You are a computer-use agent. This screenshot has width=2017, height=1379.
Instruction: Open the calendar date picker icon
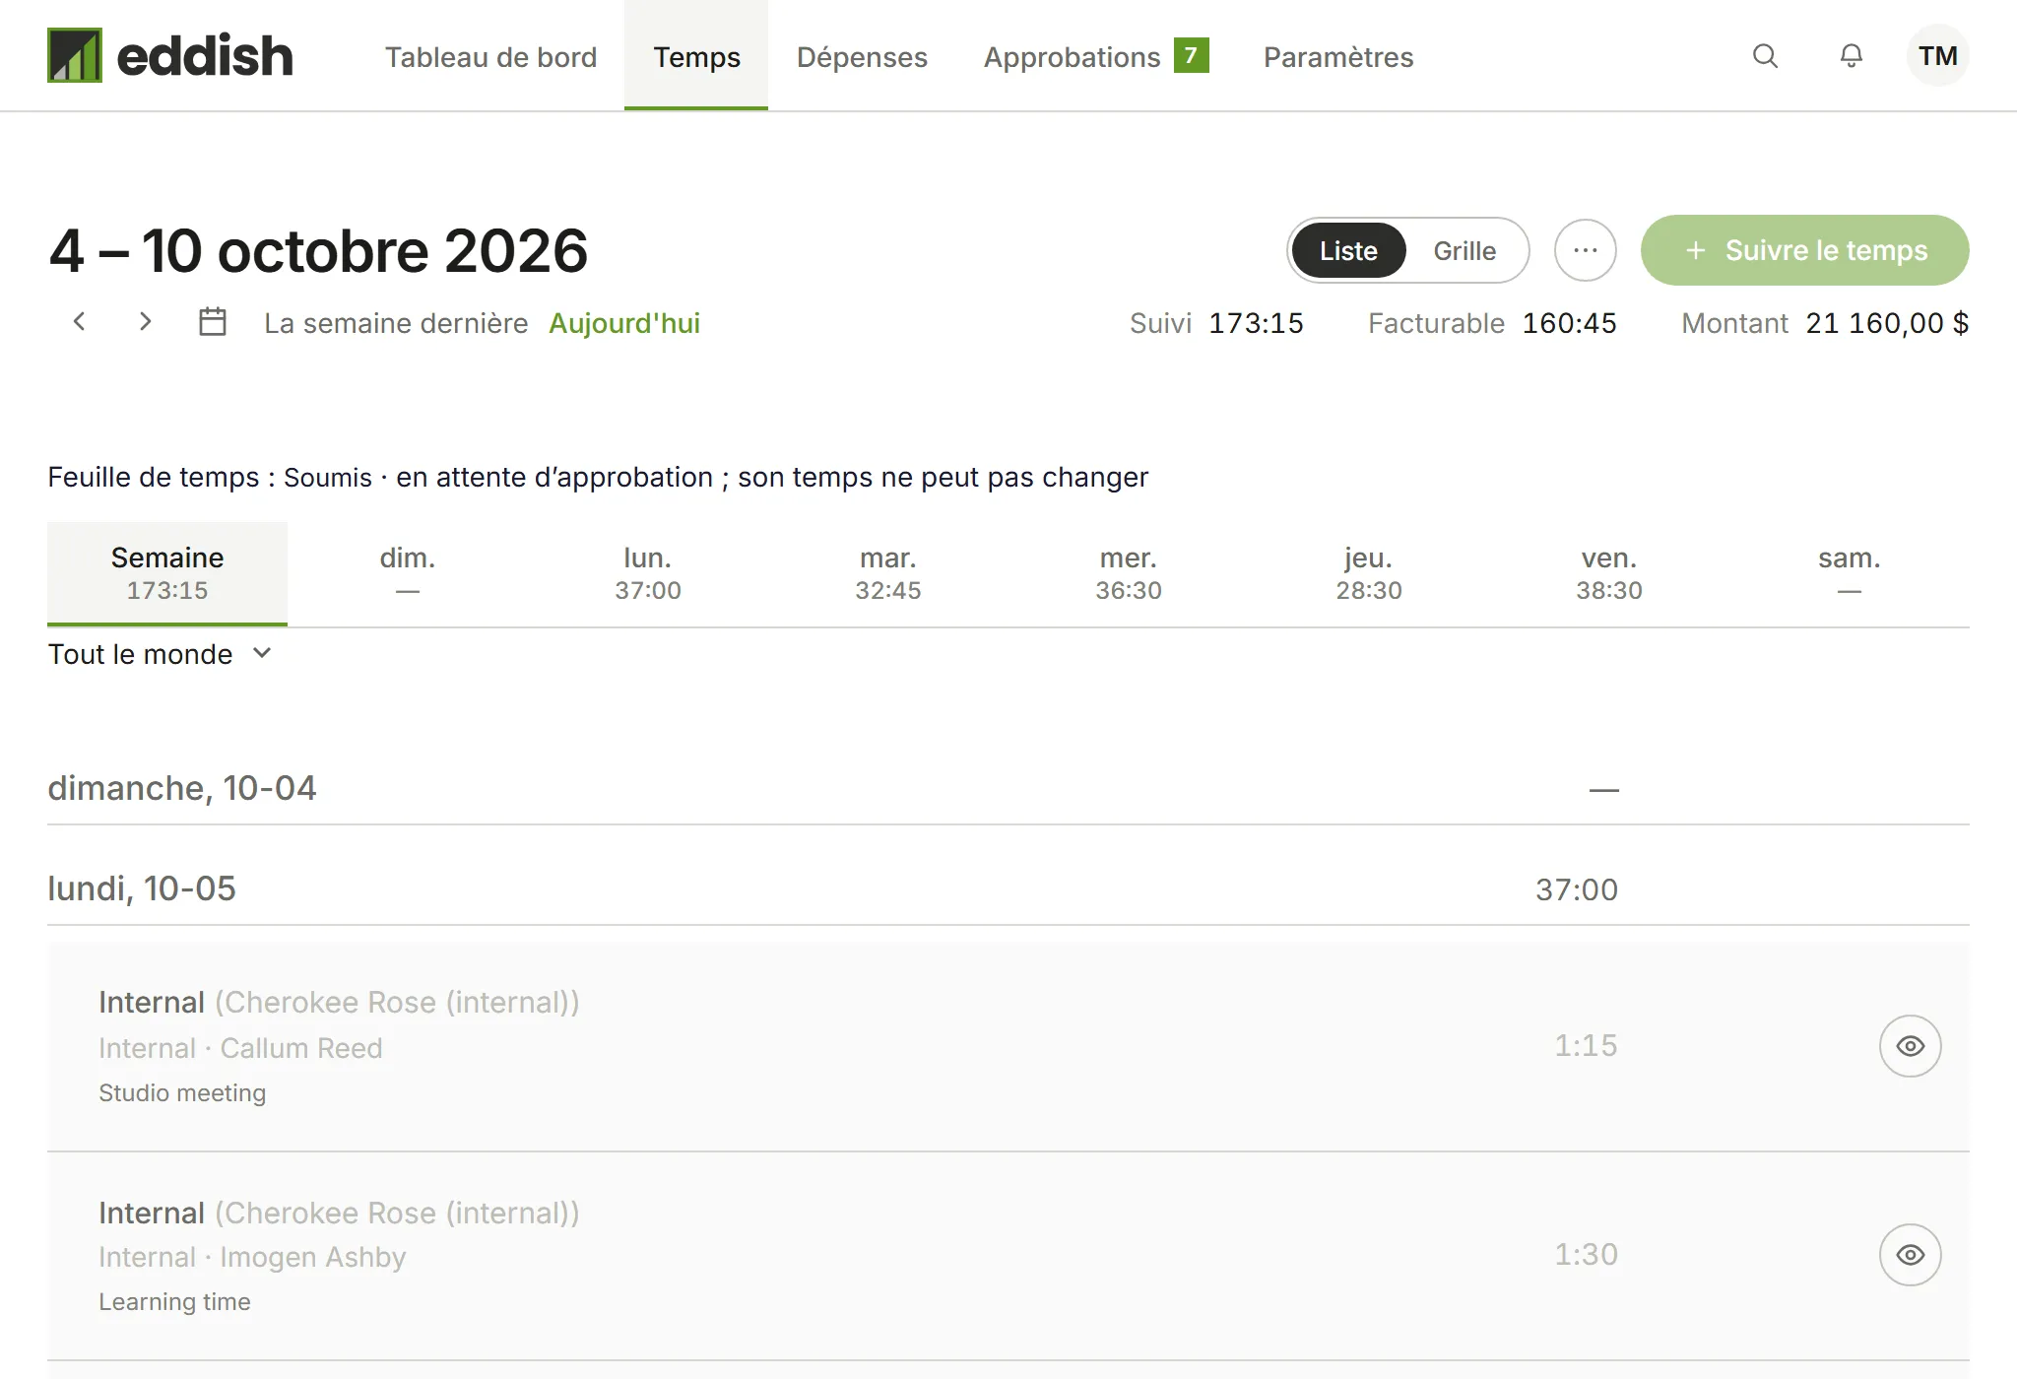[x=213, y=322]
